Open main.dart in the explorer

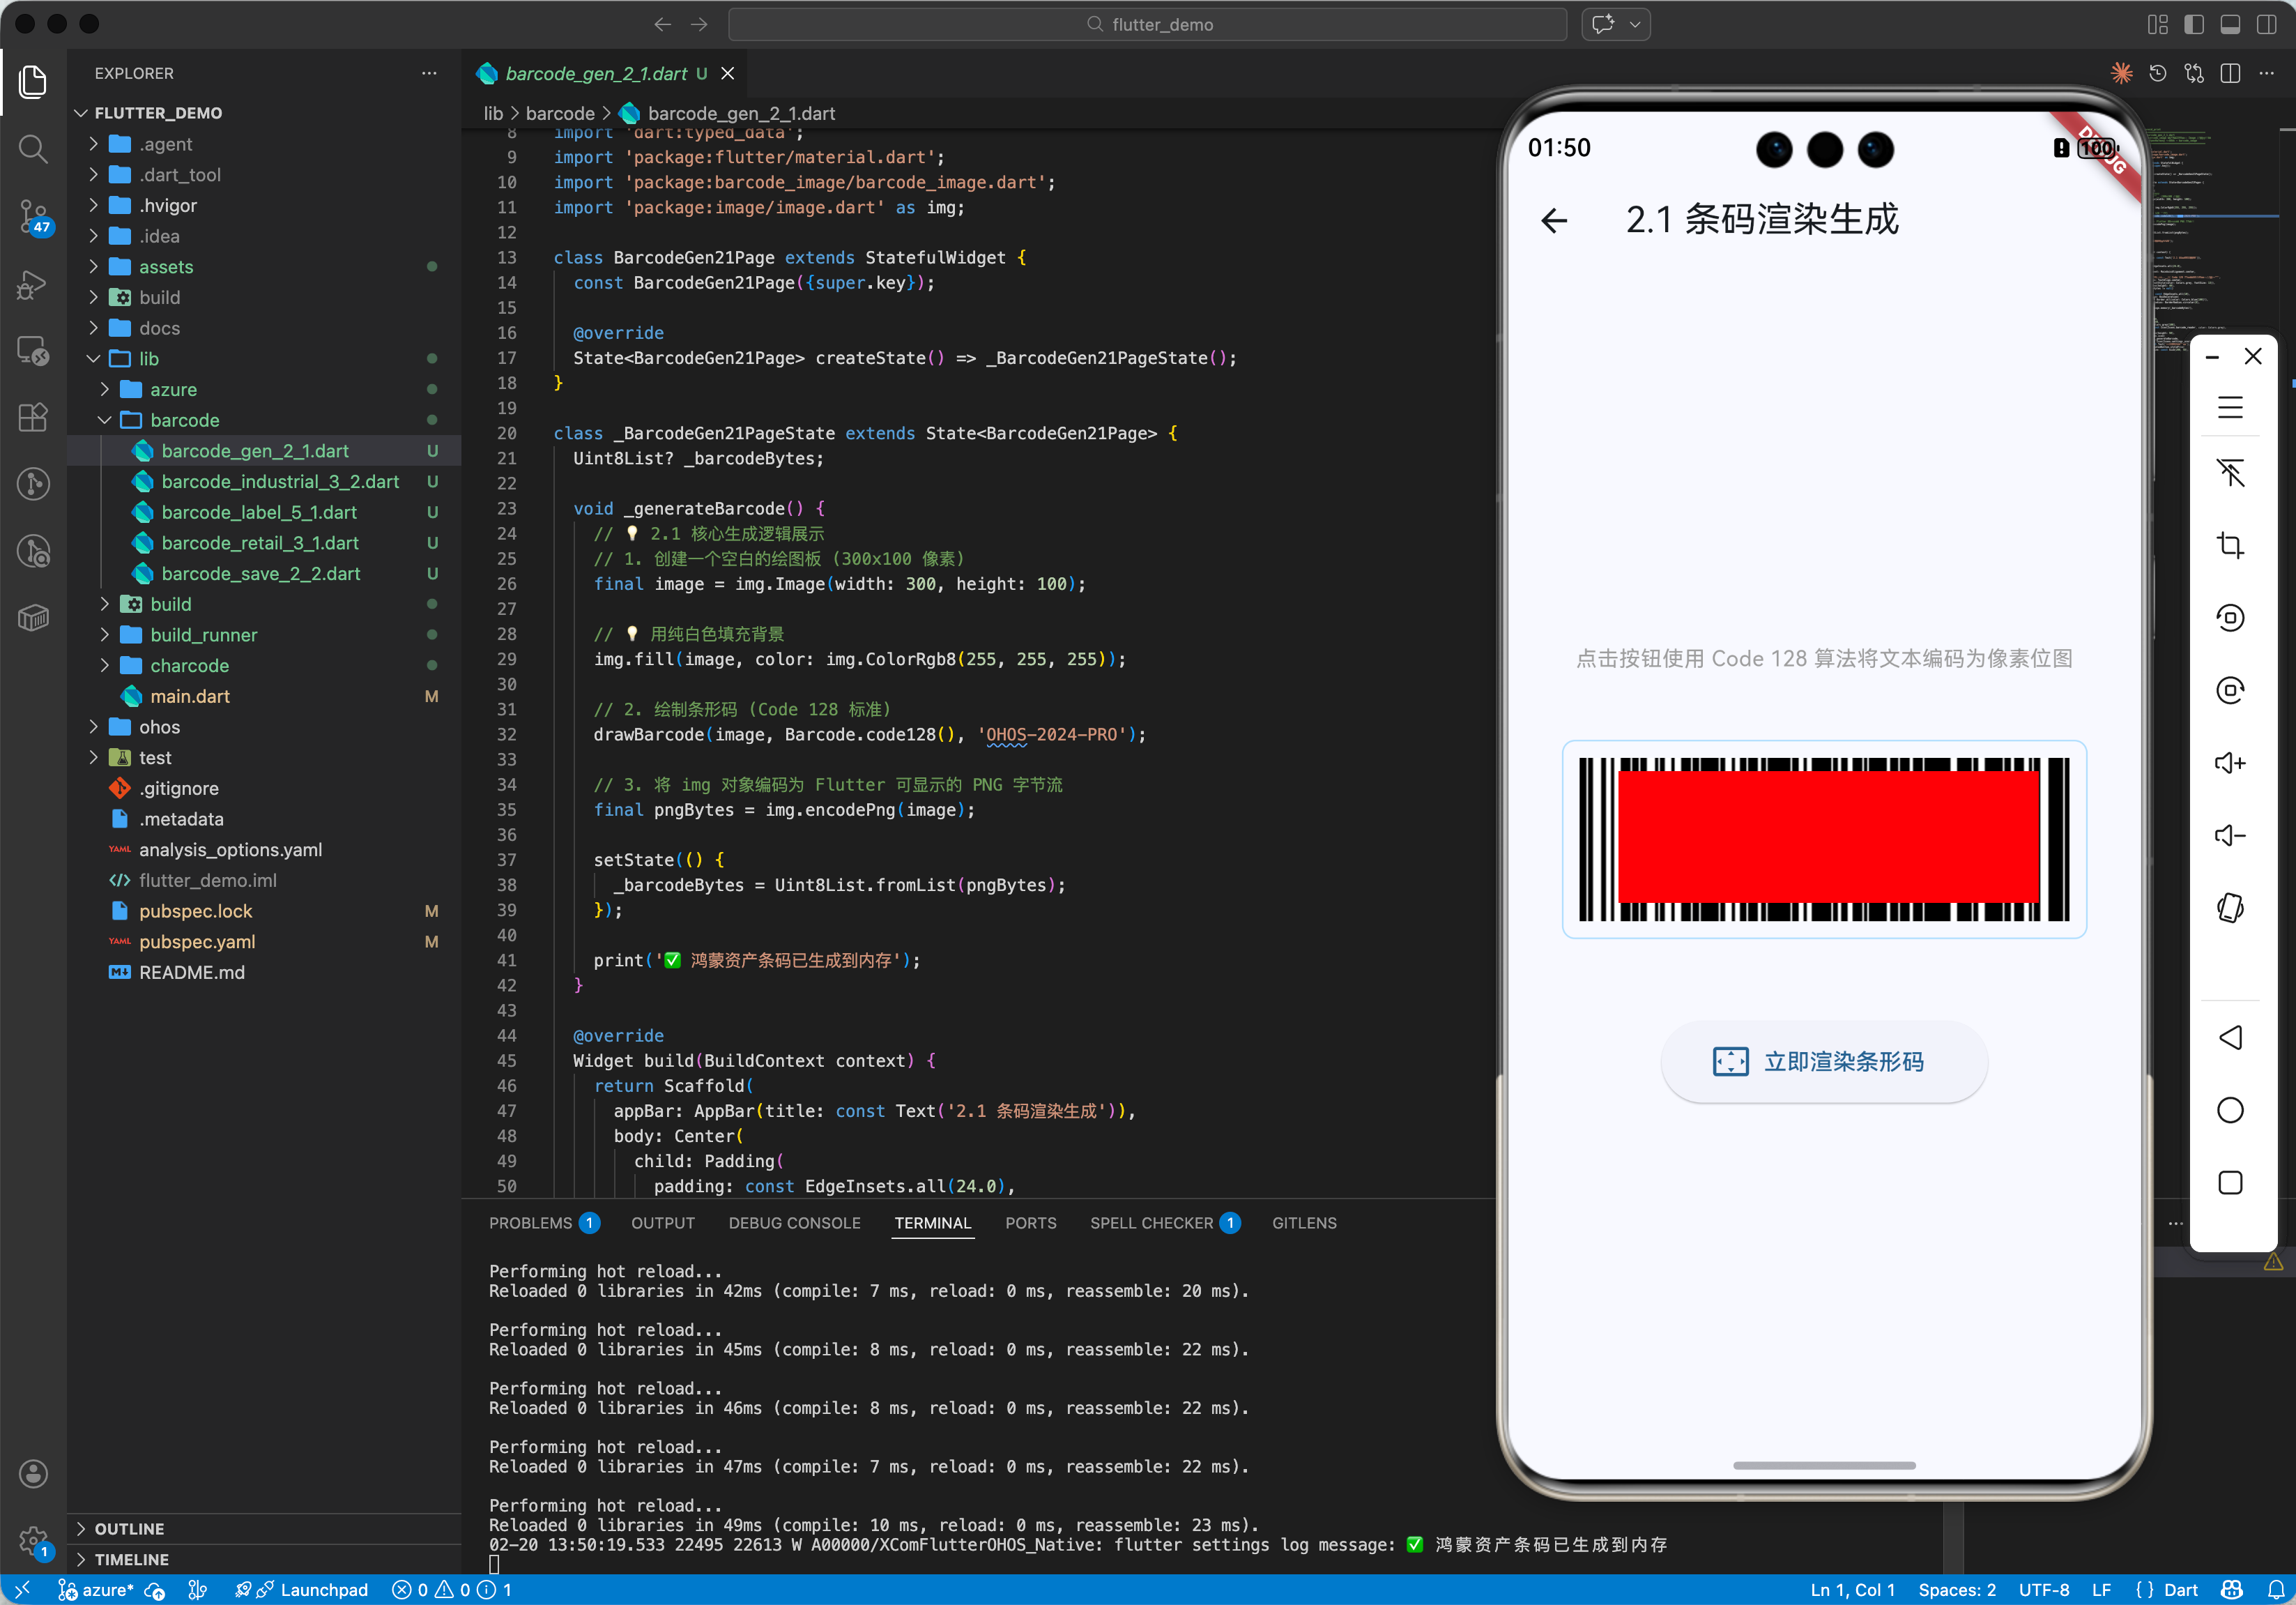coord(190,696)
